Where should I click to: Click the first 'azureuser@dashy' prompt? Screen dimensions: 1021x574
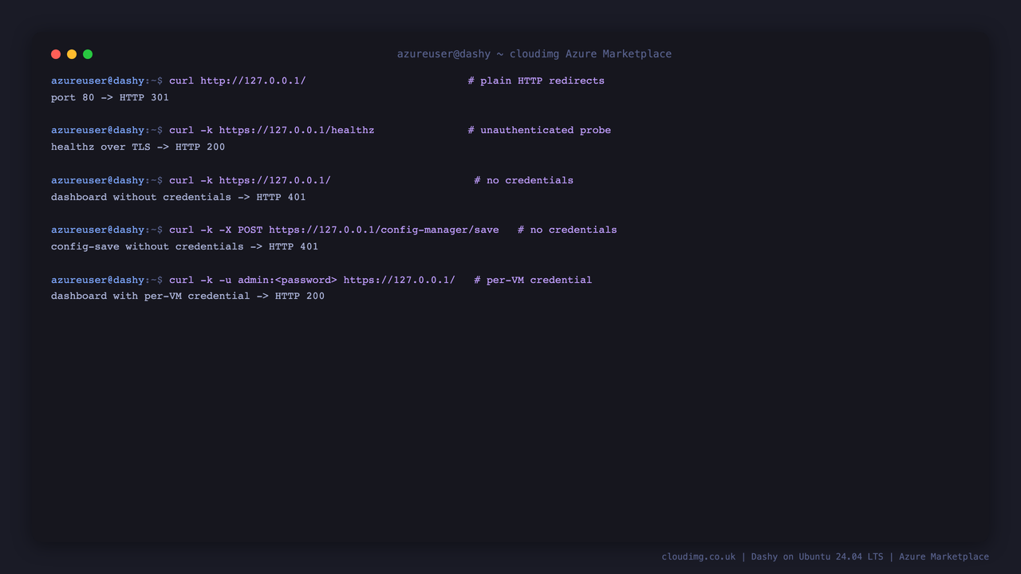[107, 81]
